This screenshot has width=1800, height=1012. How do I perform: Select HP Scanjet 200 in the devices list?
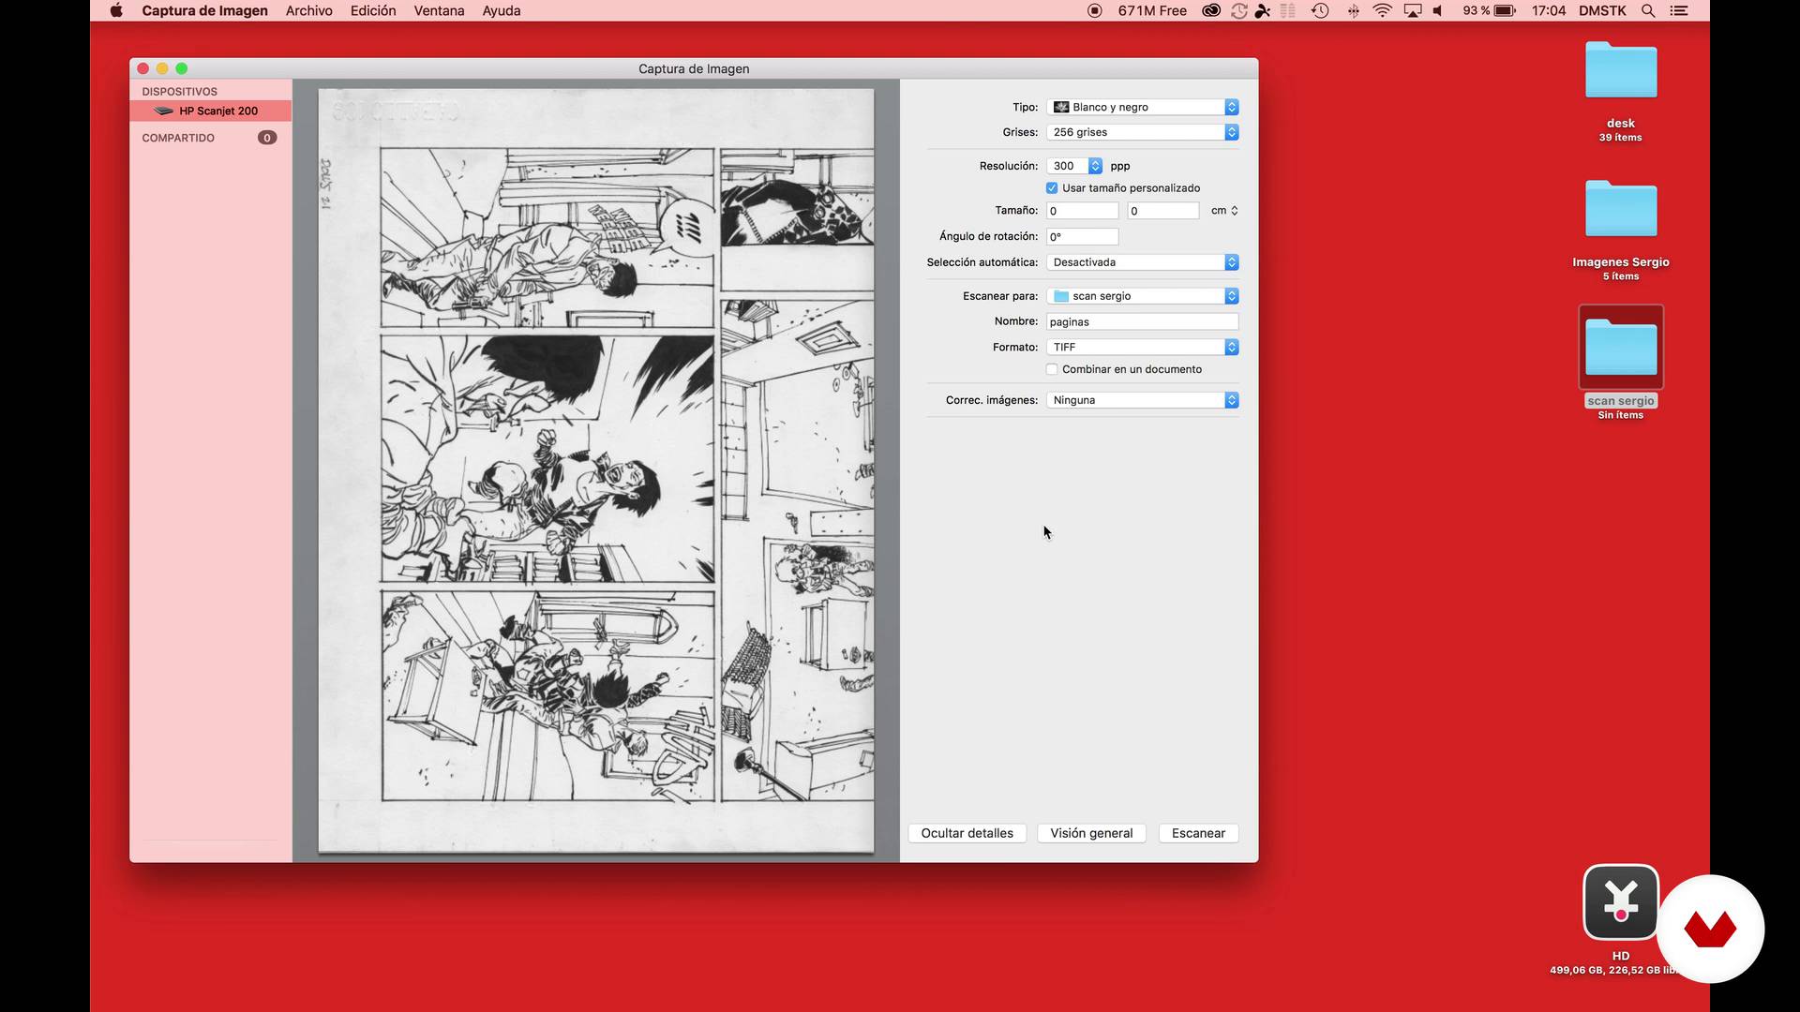click(x=211, y=111)
